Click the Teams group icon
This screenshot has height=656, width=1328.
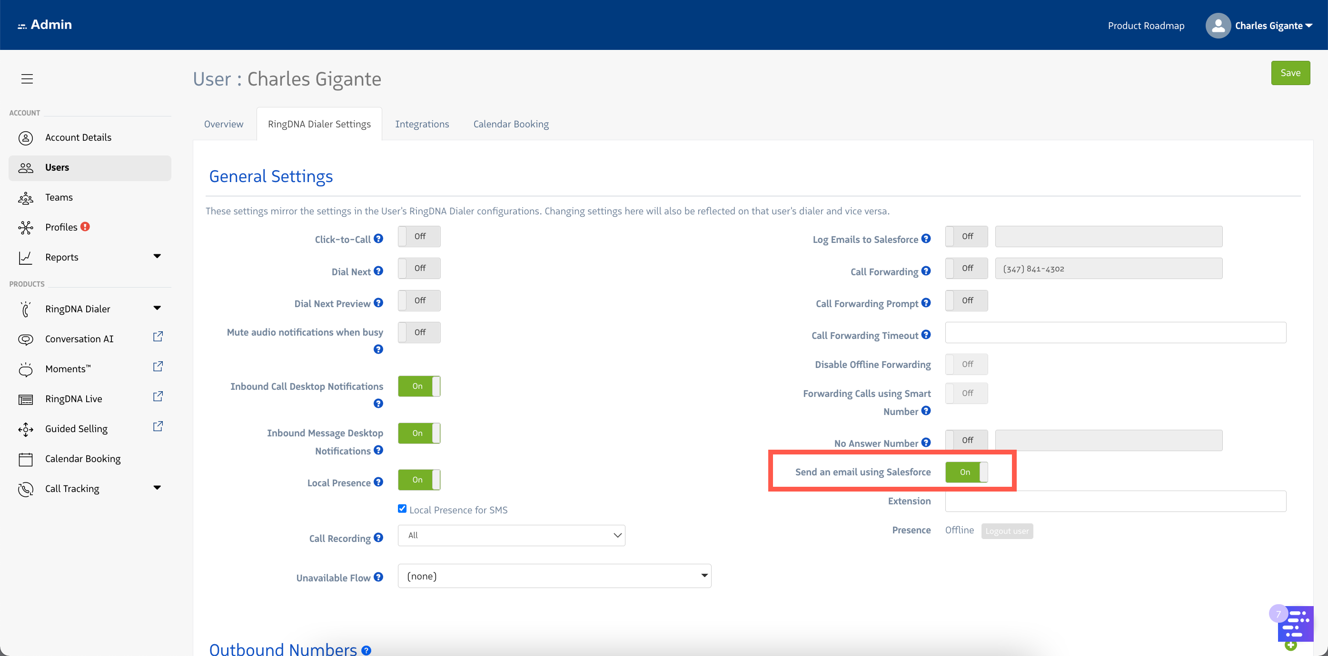25,198
